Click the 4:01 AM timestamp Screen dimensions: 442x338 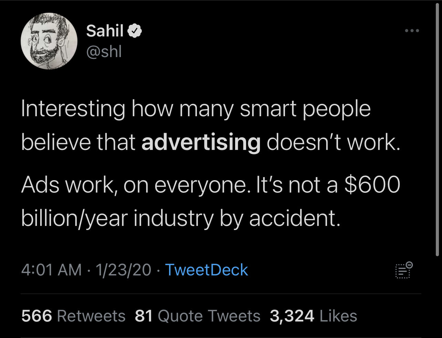(x=51, y=270)
